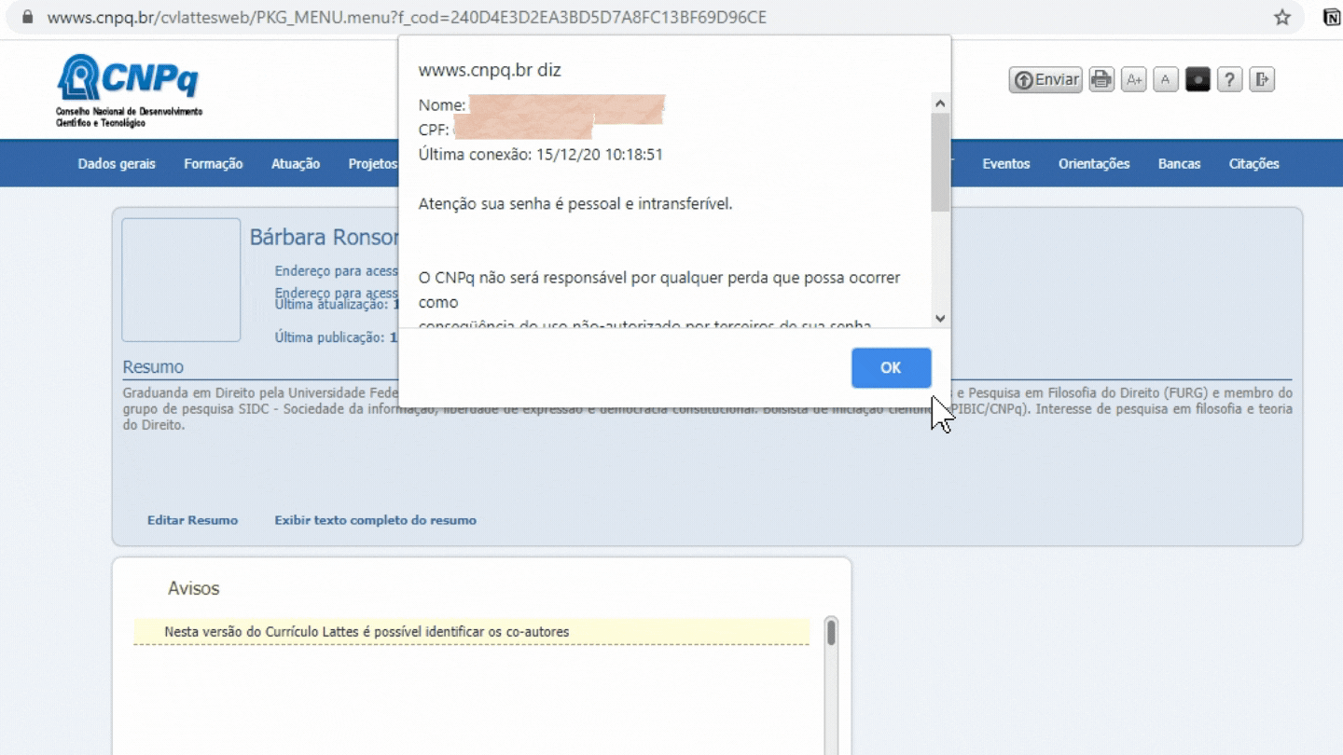This screenshot has width=1343, height=755.
Task: Click the browser address bar URL
Action: (x=407, y=17)
